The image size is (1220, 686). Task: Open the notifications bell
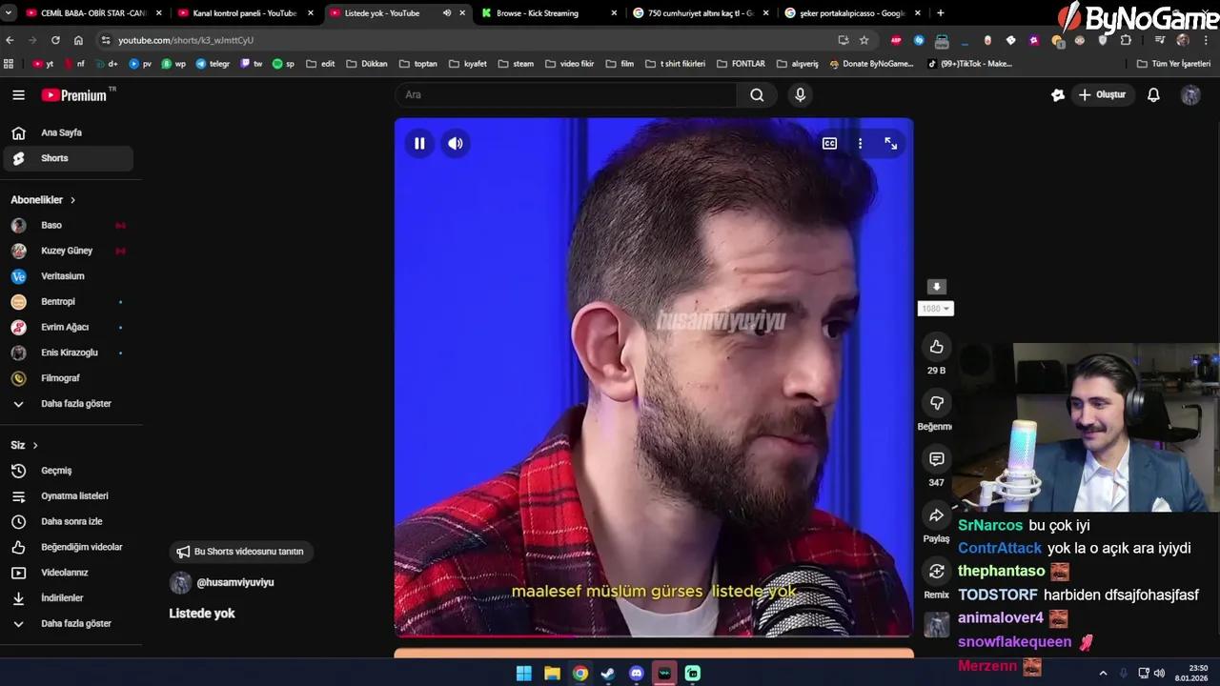(1153, 95)
